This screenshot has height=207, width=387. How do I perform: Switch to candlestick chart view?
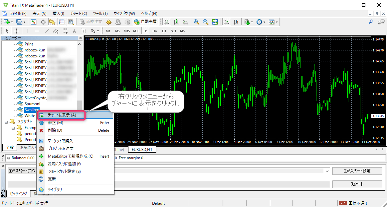pyautogui.click(x=176, y=22)
